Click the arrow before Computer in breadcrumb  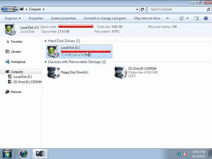point(26,9)
